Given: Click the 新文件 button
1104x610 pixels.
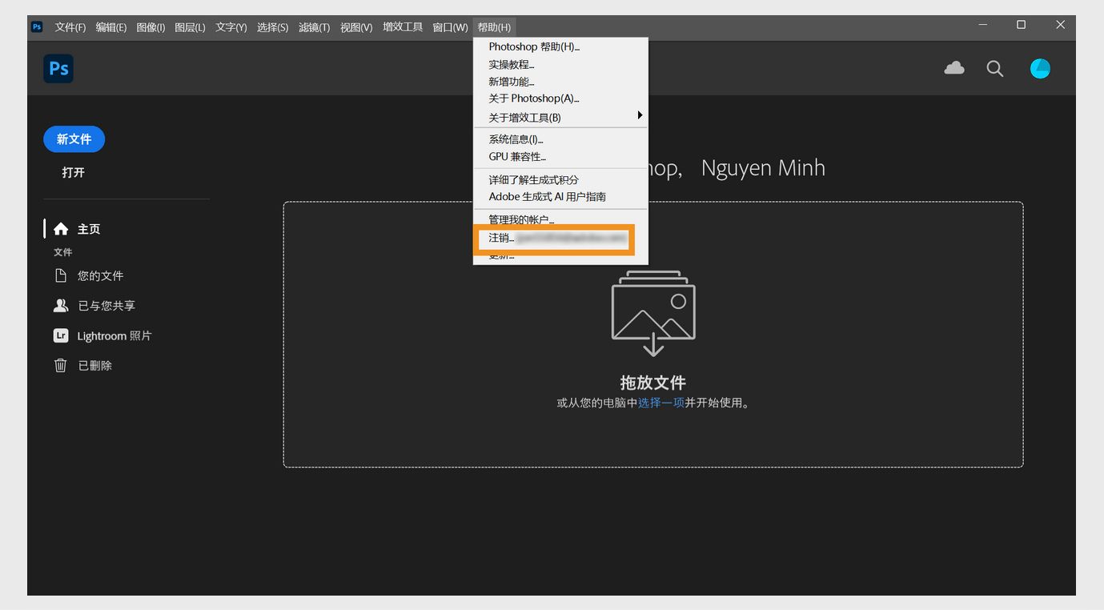Looking at the screenshot, I should point(74,139).
